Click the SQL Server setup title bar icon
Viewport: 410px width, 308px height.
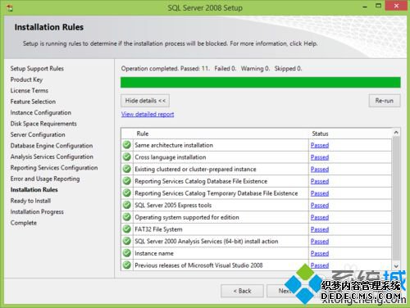point(10,8)
